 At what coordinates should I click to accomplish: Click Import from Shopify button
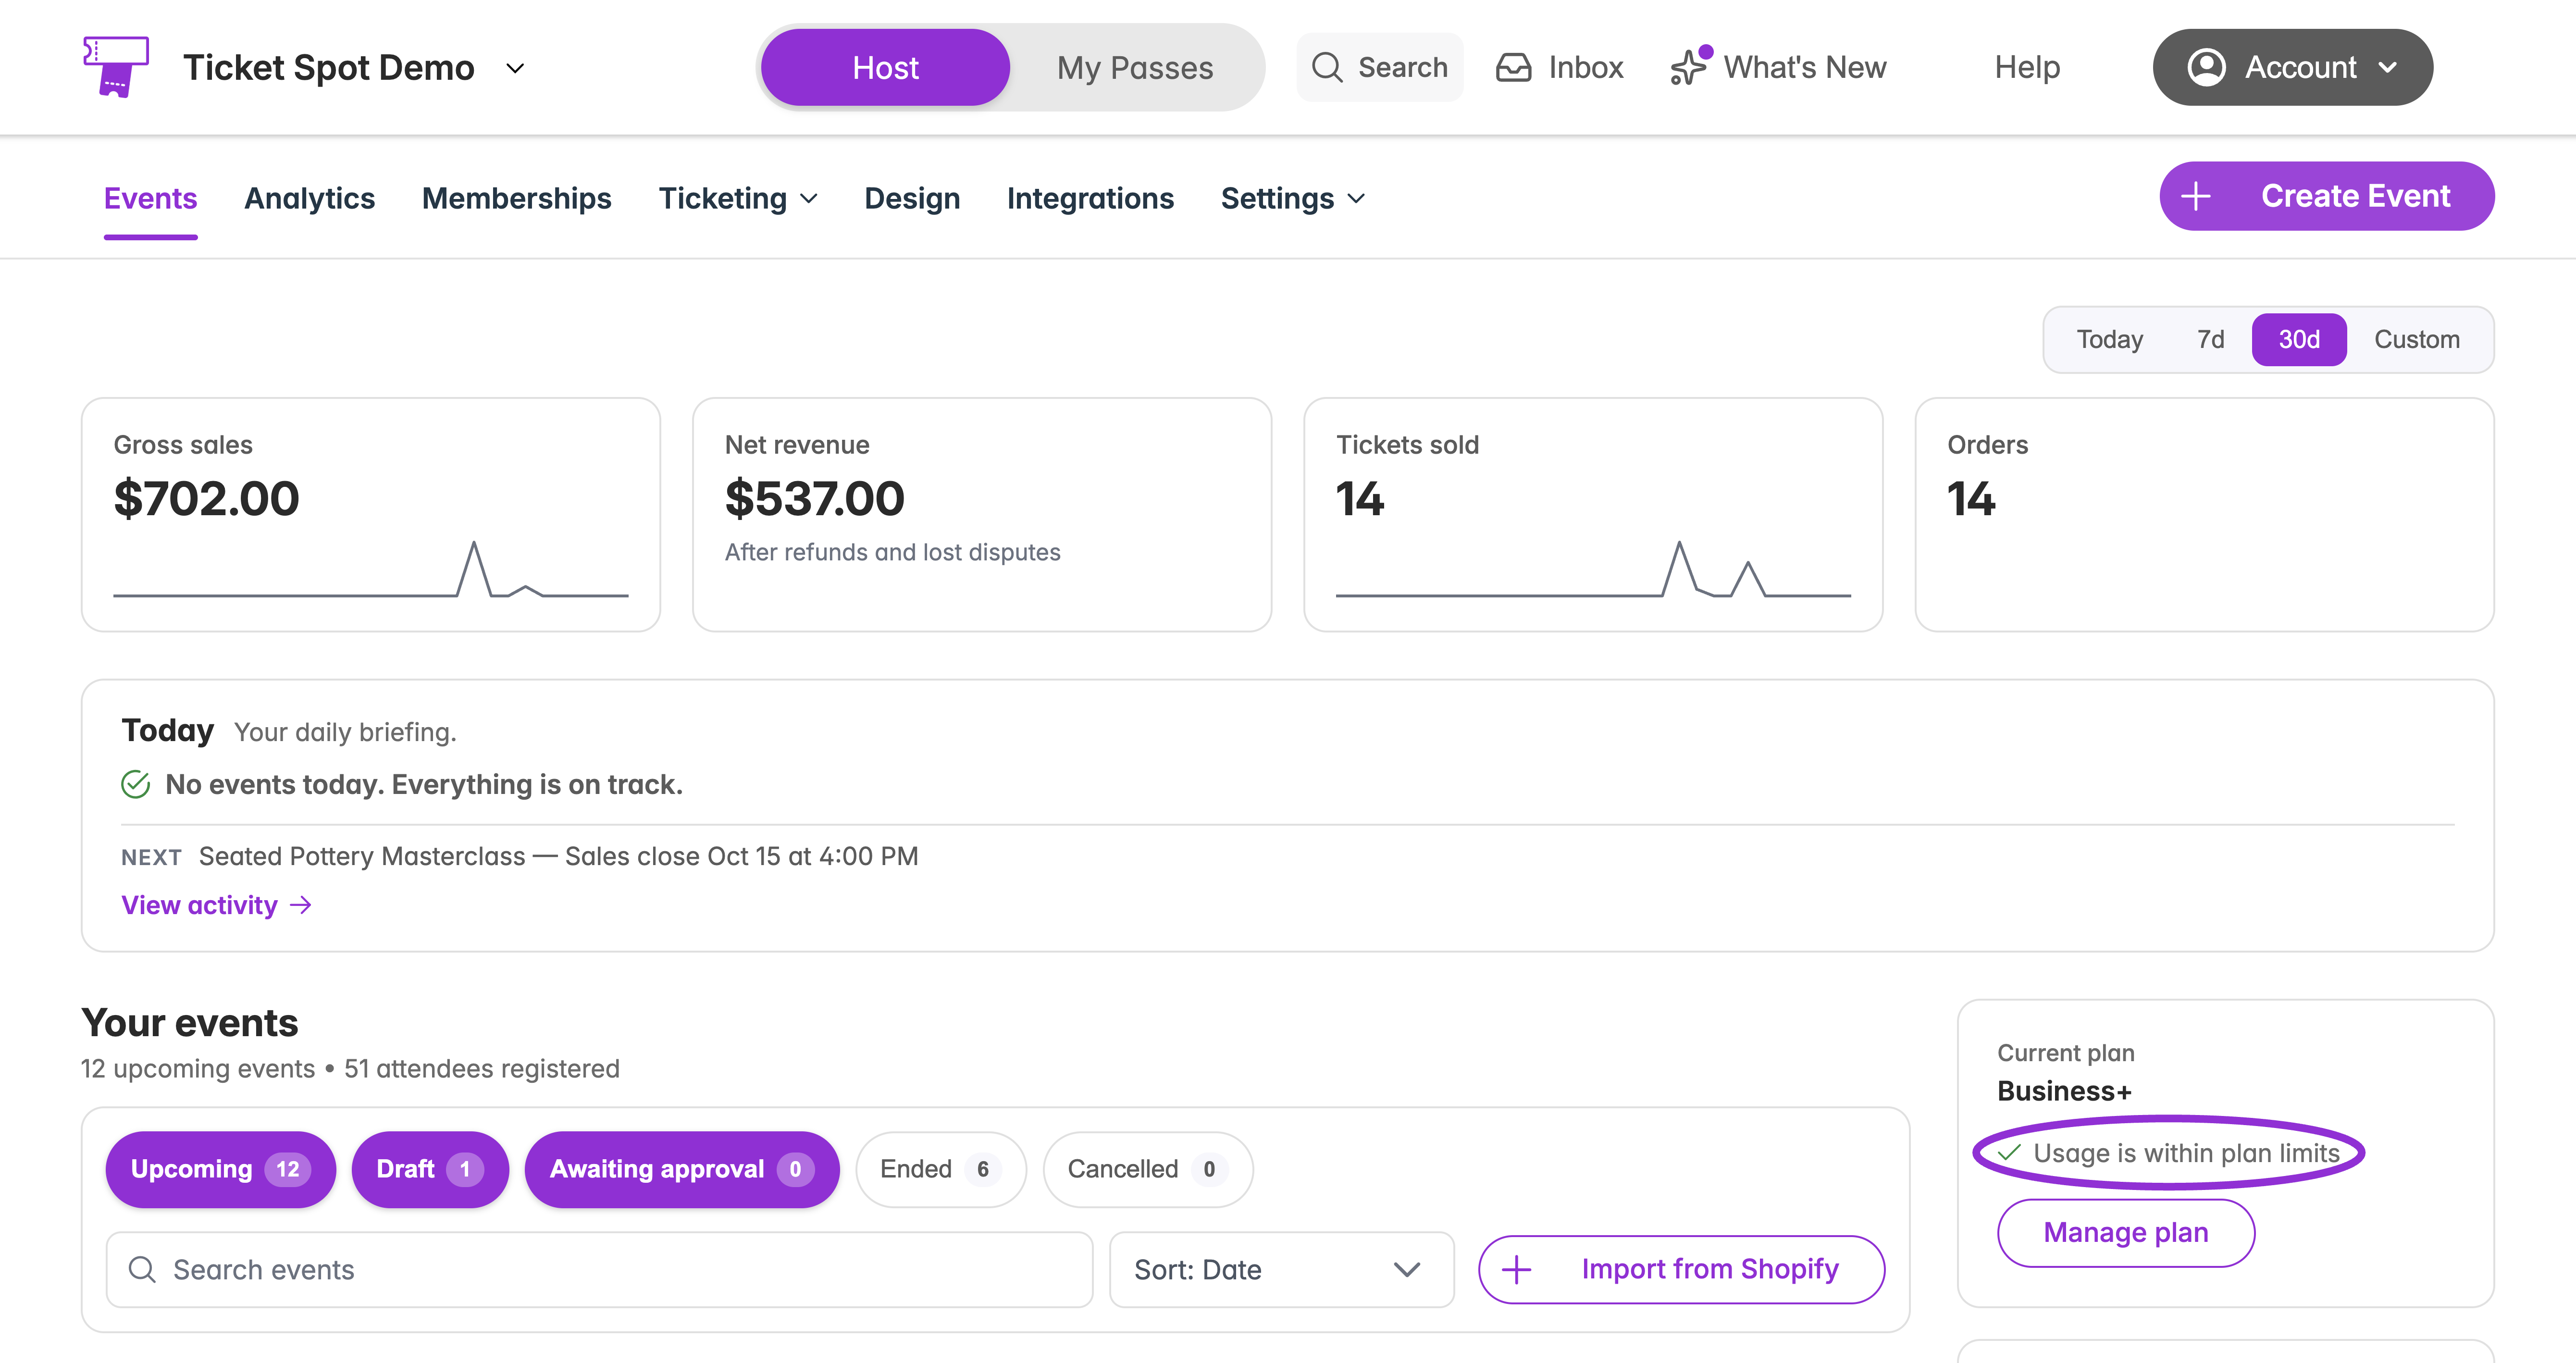tap(1682, 1269)
